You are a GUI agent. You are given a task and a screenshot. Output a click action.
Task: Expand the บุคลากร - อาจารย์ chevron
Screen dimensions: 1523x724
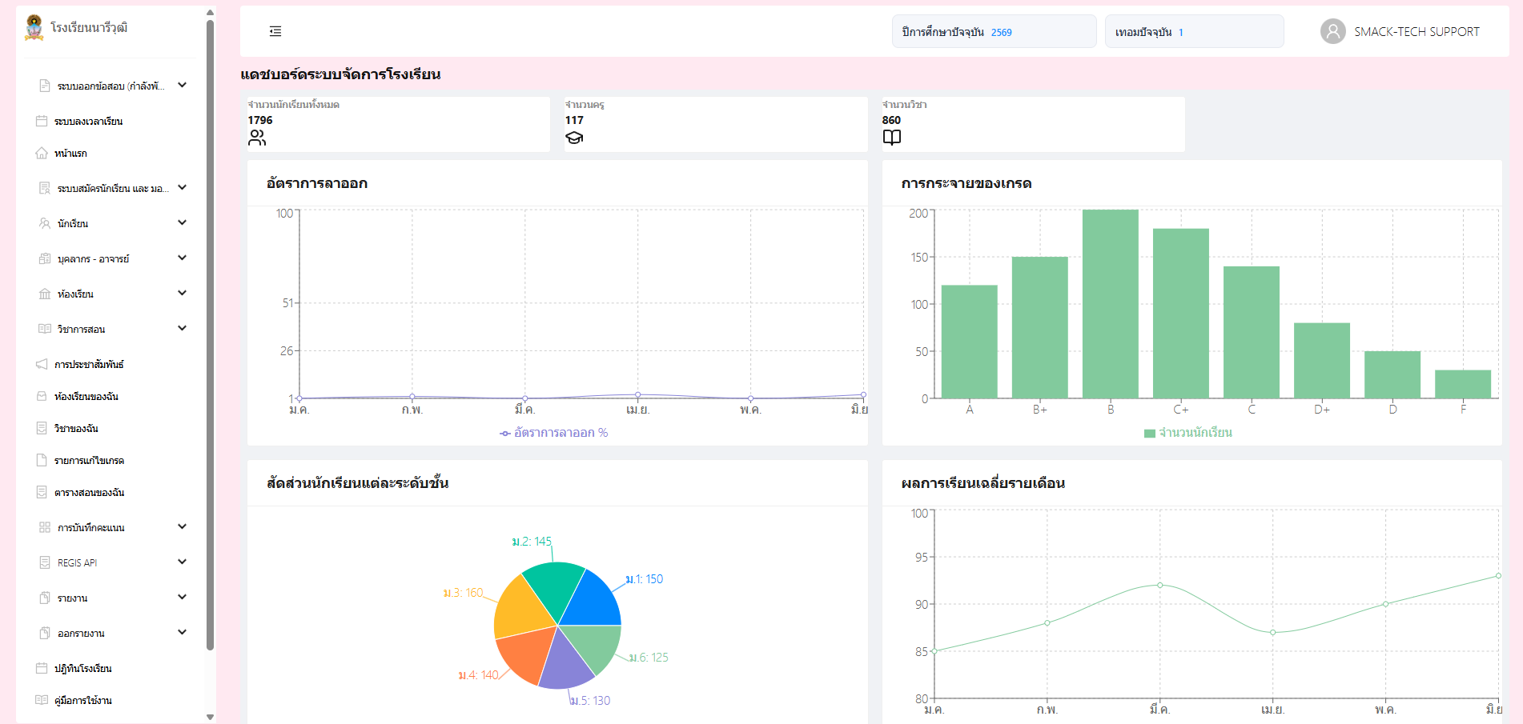click(x=183, y=258)
